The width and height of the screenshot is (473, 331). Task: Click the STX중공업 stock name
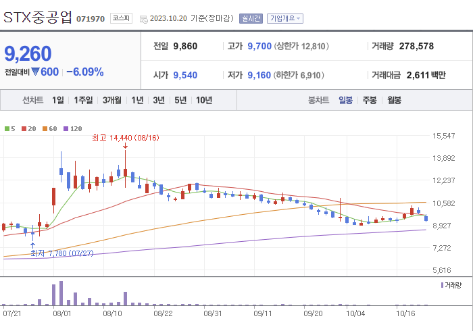(38, 17)
